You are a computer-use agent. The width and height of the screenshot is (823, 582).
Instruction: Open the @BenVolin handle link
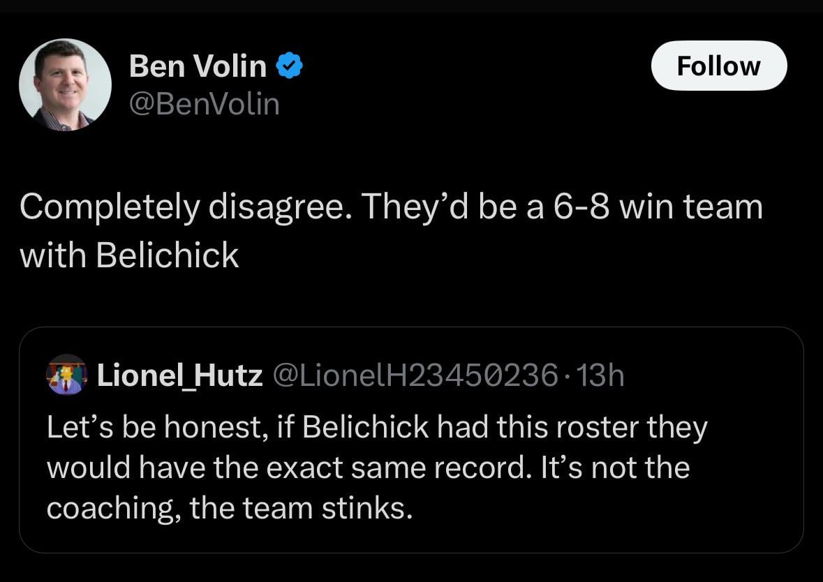[205, 103]
